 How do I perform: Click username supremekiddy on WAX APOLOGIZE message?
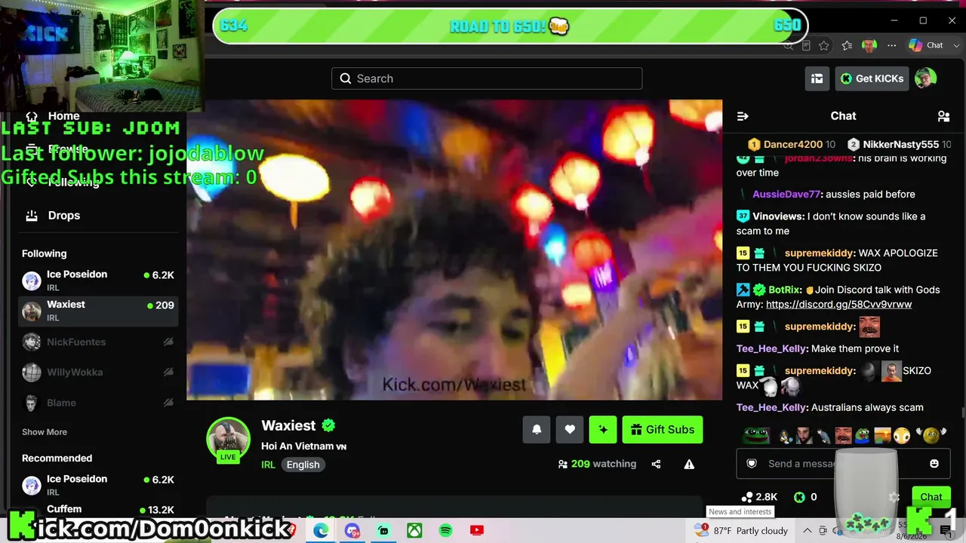coord(819,253)
